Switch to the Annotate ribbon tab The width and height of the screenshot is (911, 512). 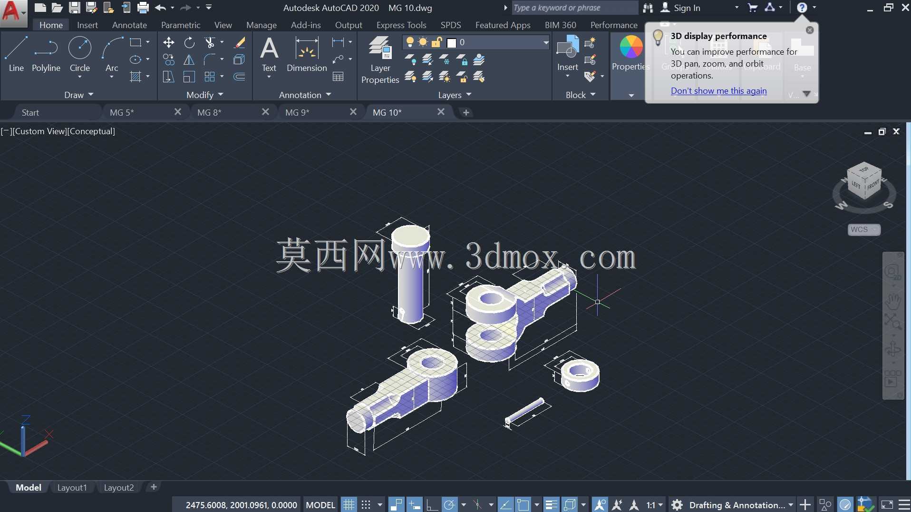(129, 25)
